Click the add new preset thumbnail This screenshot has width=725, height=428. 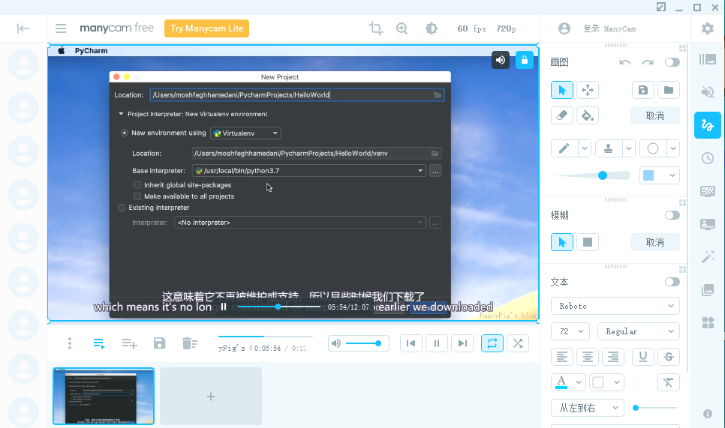click(x=211, y=396)
